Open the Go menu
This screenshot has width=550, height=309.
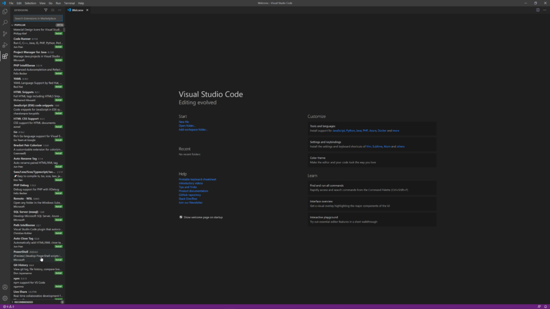50,3
